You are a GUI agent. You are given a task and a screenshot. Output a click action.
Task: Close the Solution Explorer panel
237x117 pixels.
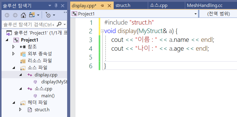[x=62, y=6]
